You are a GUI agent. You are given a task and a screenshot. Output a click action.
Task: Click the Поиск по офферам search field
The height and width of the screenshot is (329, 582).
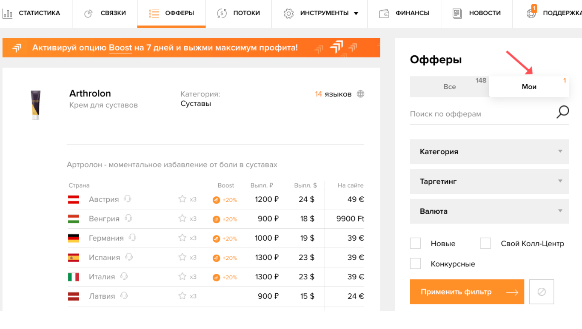481,114
